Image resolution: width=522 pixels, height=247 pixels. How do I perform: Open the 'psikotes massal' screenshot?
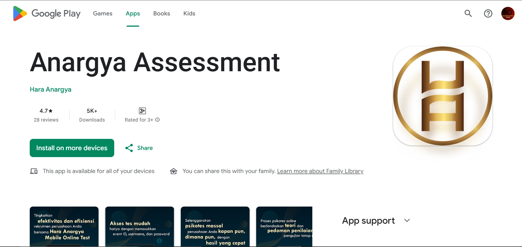pyautogui.click(x=215, y=226)
